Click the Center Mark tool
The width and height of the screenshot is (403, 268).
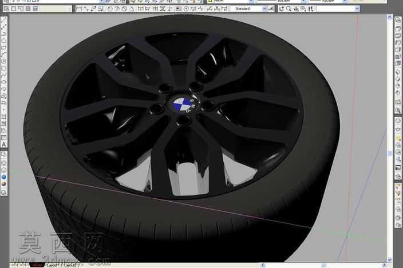point(186,9)
